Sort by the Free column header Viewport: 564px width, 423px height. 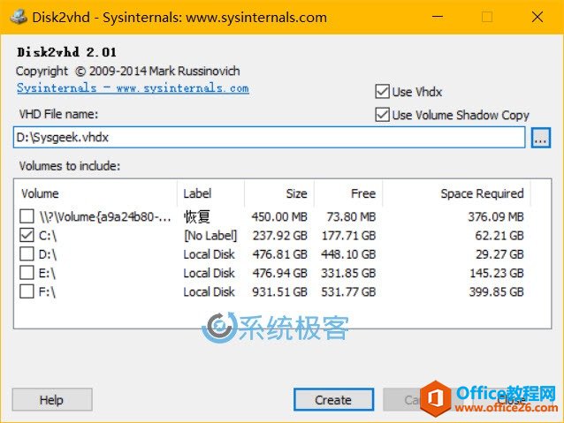click(x=348, y=193)
